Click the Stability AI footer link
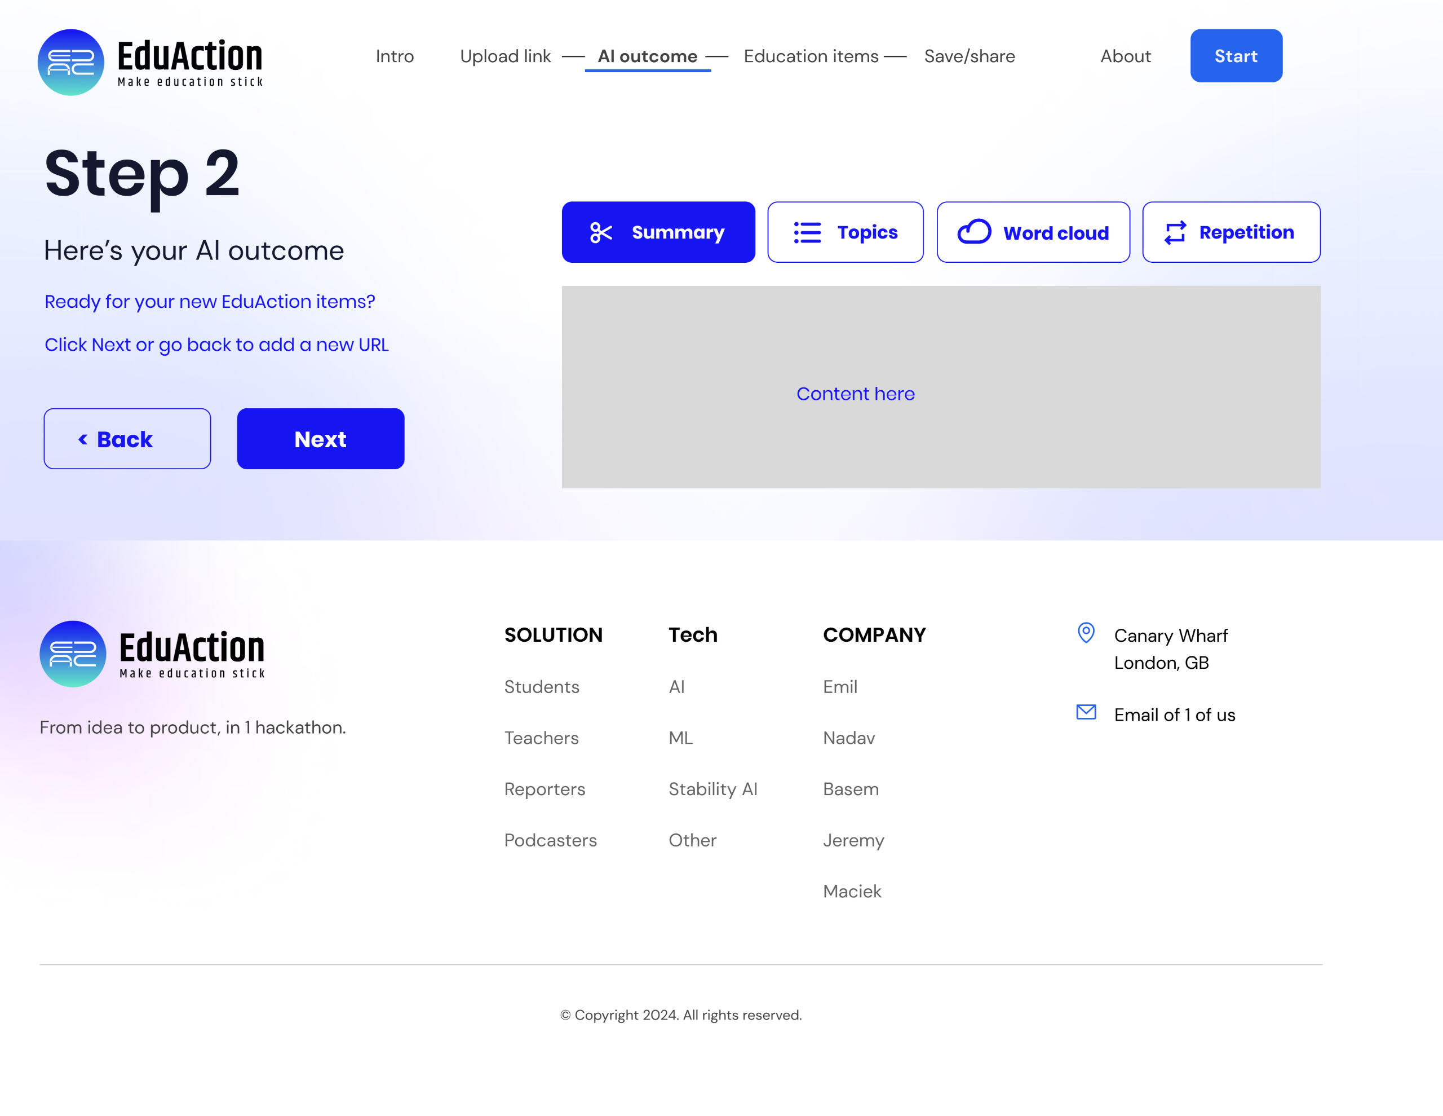The height and width of the screenshot is (1116, 1443). tap(712, 789)
